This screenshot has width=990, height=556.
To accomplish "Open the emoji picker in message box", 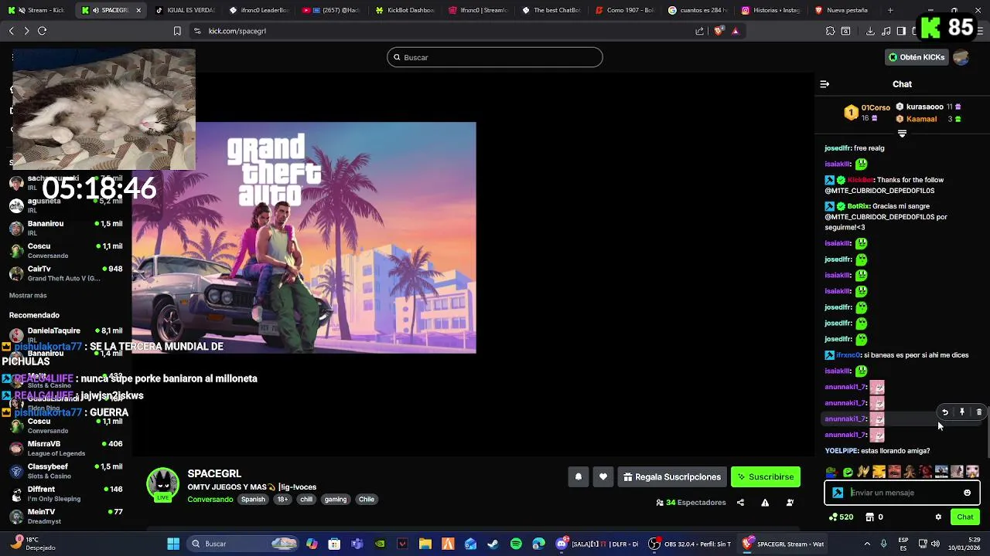I will [967, 493].
